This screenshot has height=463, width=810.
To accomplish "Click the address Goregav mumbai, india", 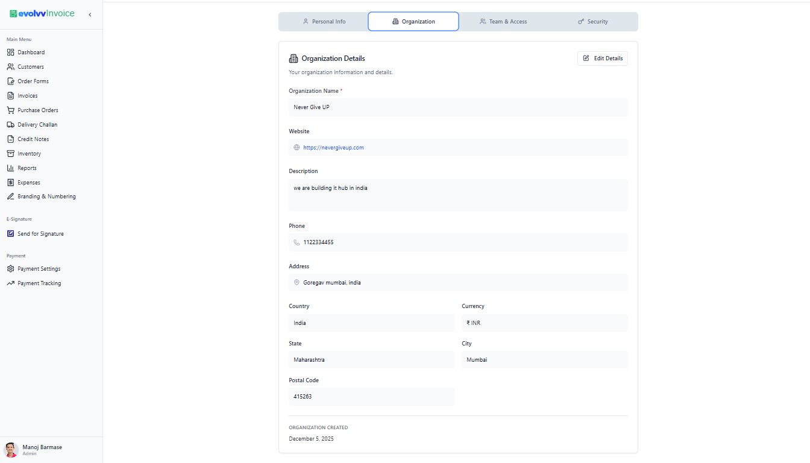I will point(332,283).
